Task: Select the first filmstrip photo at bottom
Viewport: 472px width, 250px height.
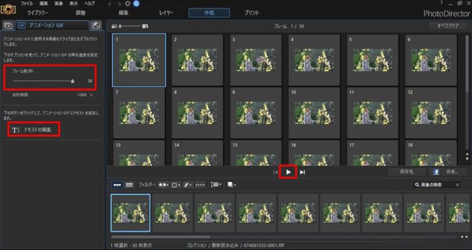Action: tap(131, 213)
